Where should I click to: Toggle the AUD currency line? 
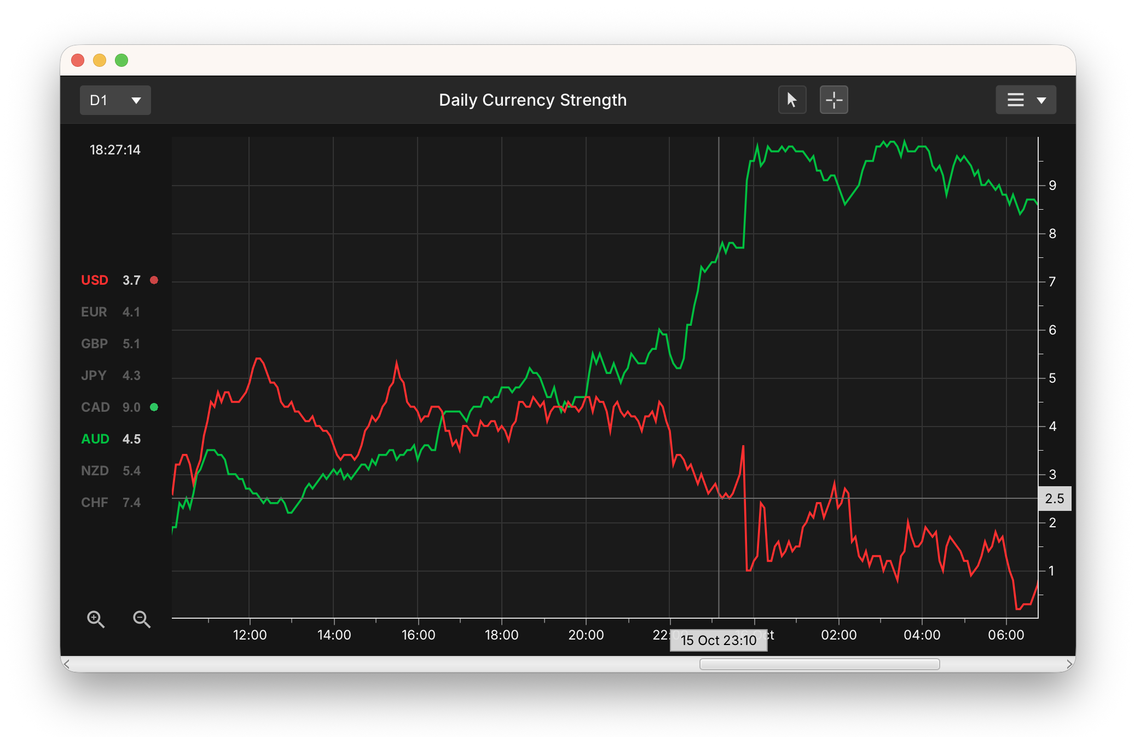pos(111,439)
